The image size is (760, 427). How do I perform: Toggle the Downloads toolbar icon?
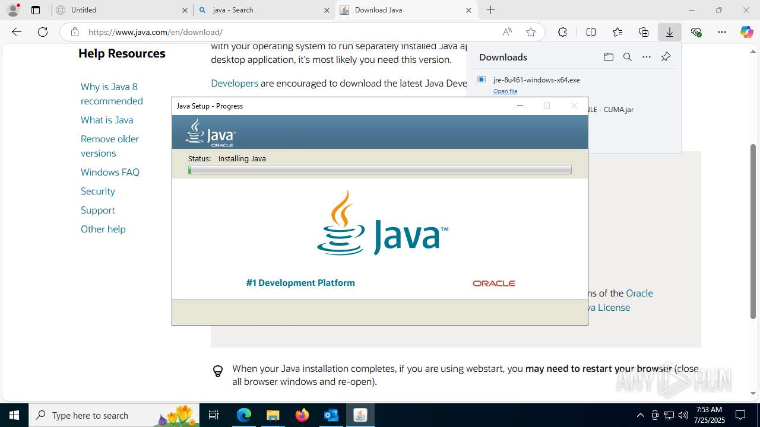click(670, 32)
